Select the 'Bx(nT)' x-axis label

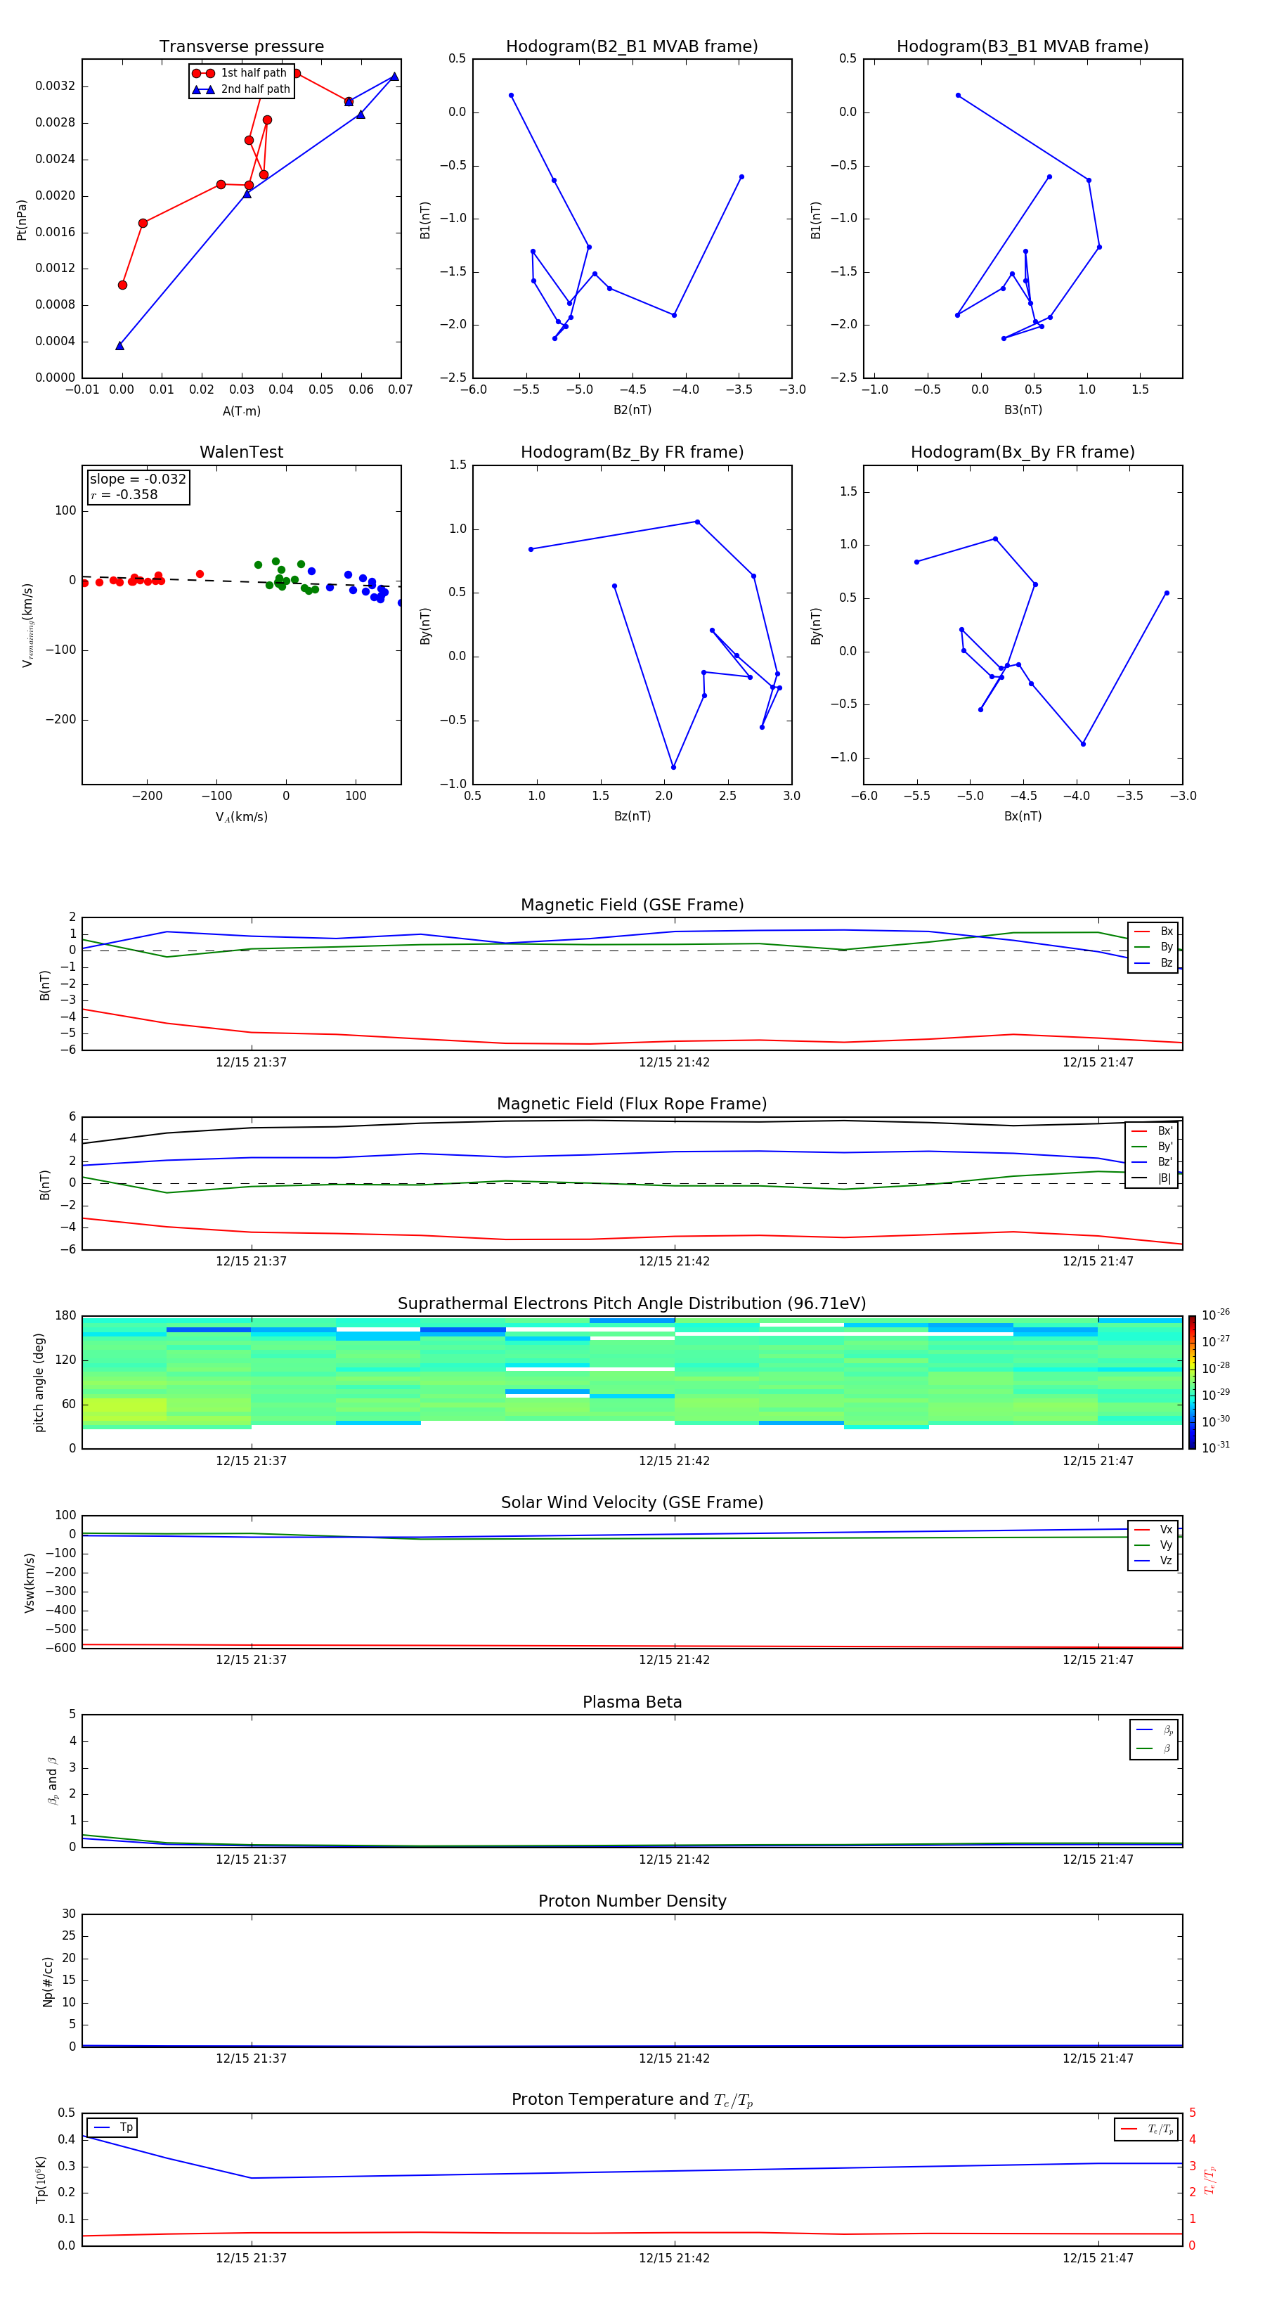[x=1023, y=816]
